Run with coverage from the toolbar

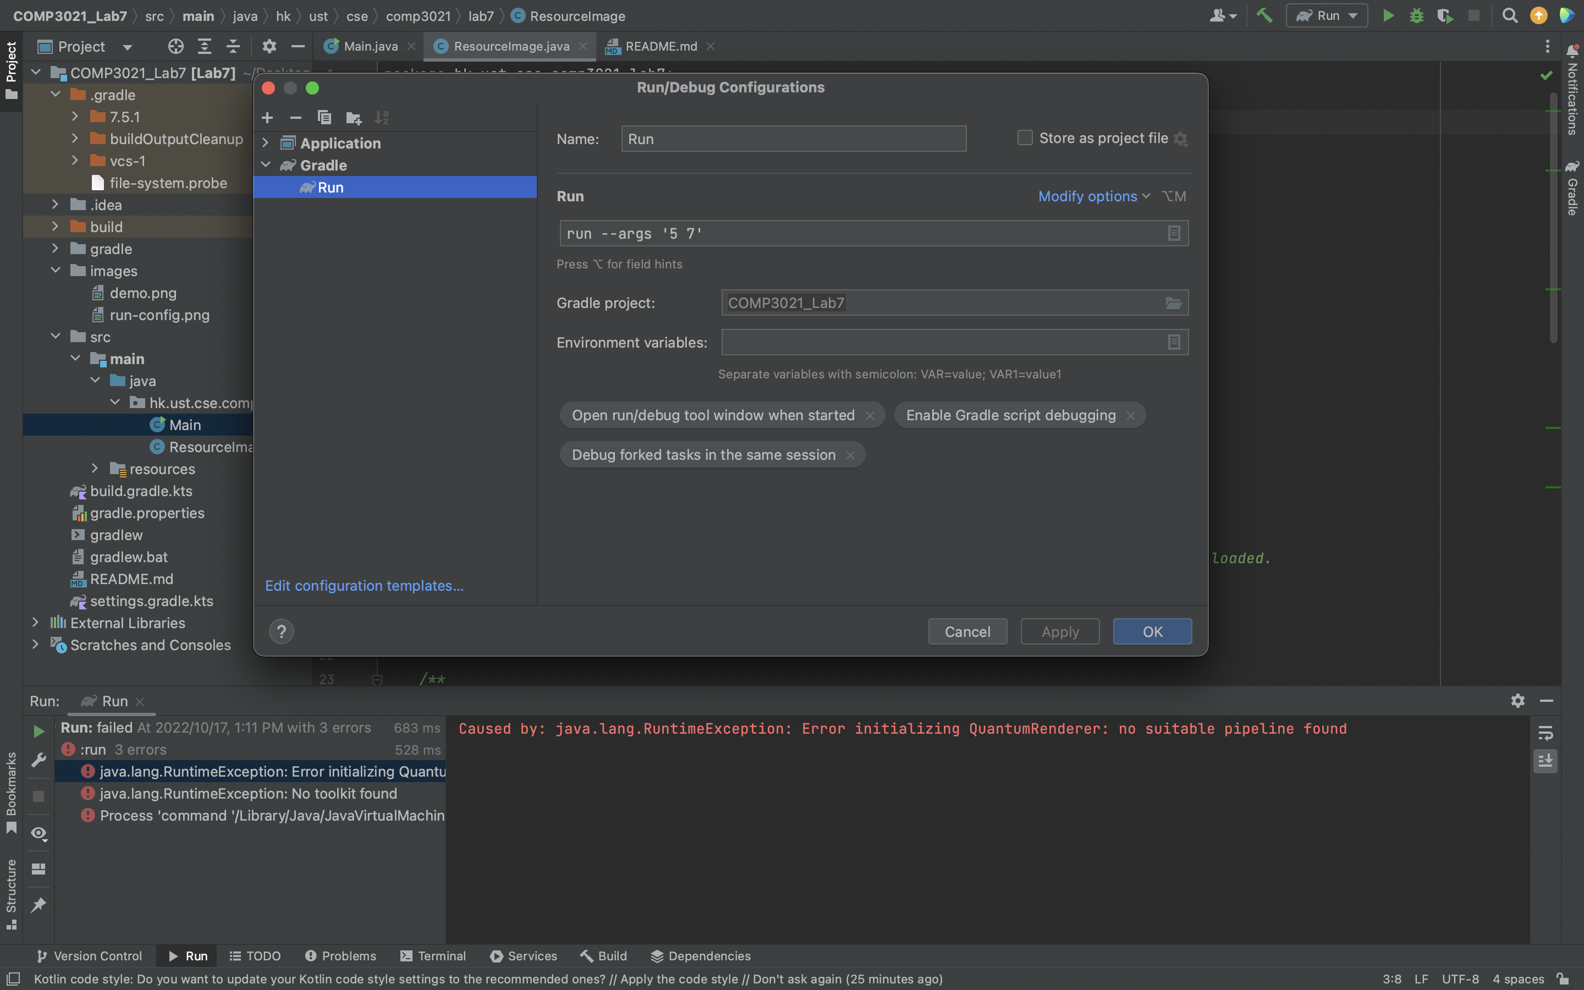coord(1445,16)
